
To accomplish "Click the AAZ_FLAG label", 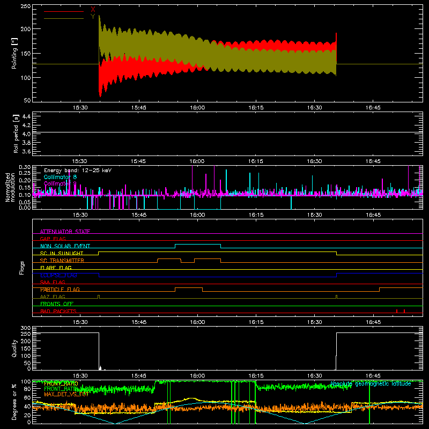I will pos(53,297).
